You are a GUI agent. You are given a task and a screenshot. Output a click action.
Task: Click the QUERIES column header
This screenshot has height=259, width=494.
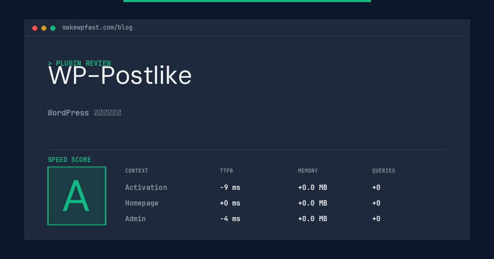point(384,171)
